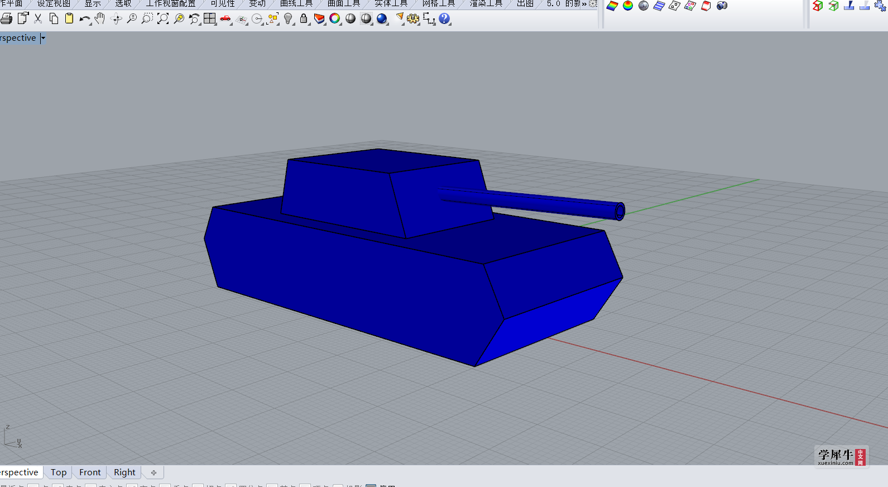Click the shaded viewport sphere icon
Image resolution: width=888 pixels, height=487 pixels.
coord(351,18)
